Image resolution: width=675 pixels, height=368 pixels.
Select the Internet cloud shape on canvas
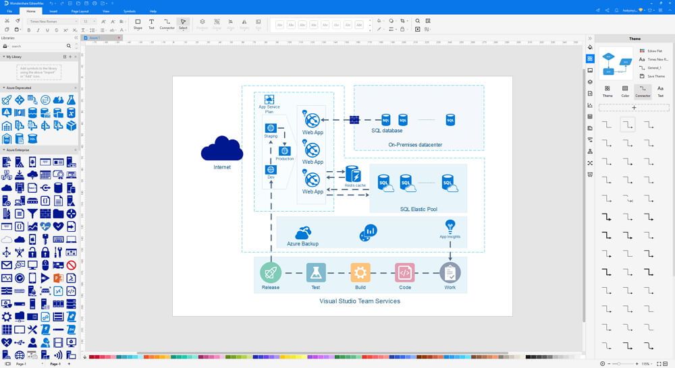(222, 148)
